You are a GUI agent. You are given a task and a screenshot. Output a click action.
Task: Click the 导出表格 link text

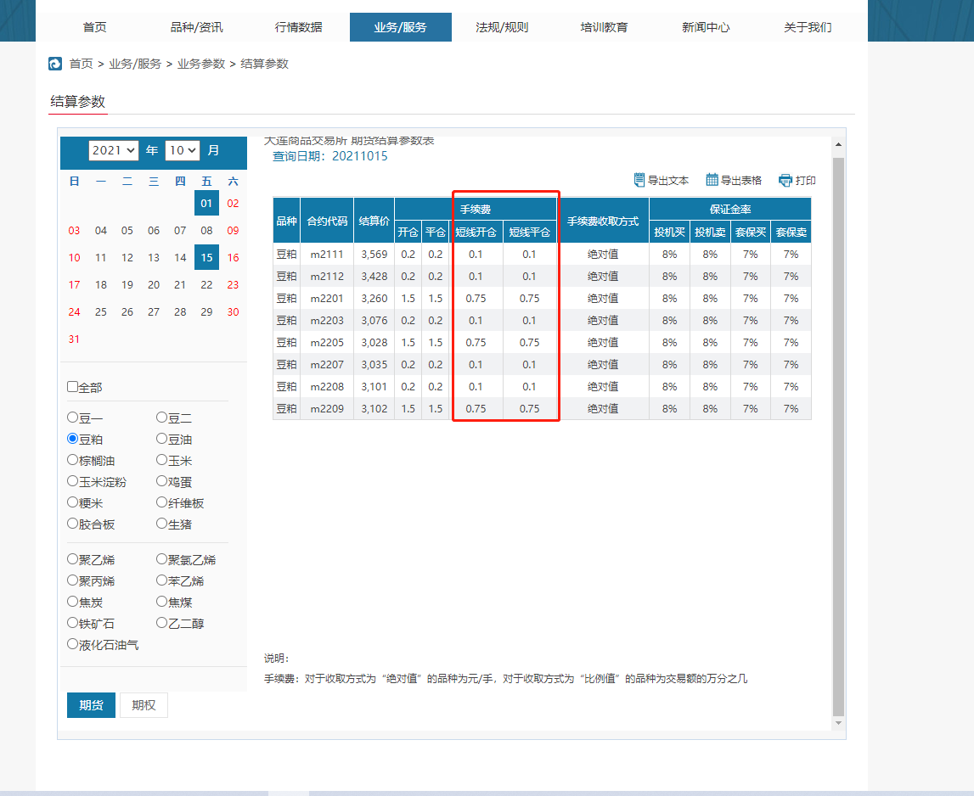pos(741,181)
